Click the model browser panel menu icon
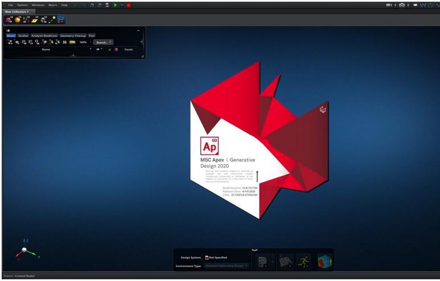This screenshot has height=281, width=440. 8,31
